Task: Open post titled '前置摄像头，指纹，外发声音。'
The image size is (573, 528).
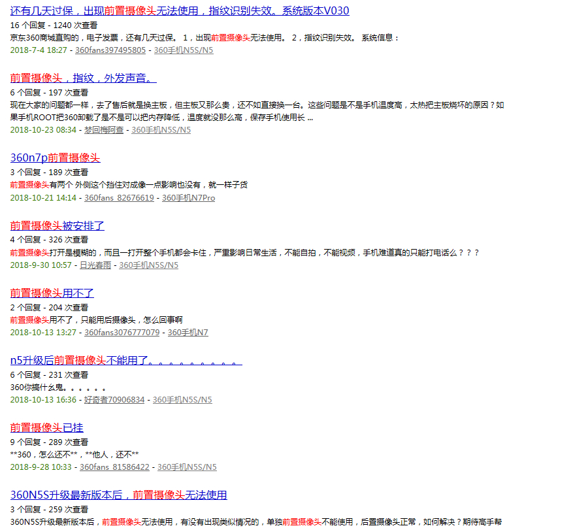Action: click(84, 78)
